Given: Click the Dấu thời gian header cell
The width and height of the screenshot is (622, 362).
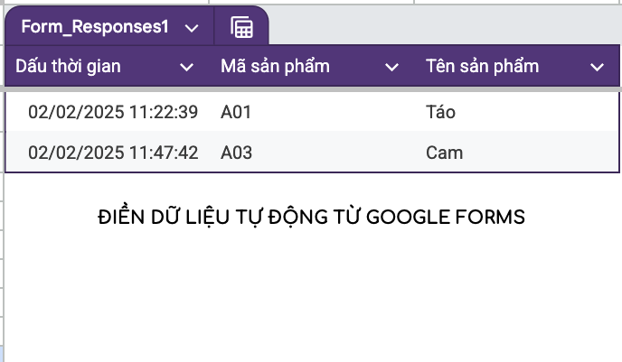Looking at the screenshot, I should point(107,66).
